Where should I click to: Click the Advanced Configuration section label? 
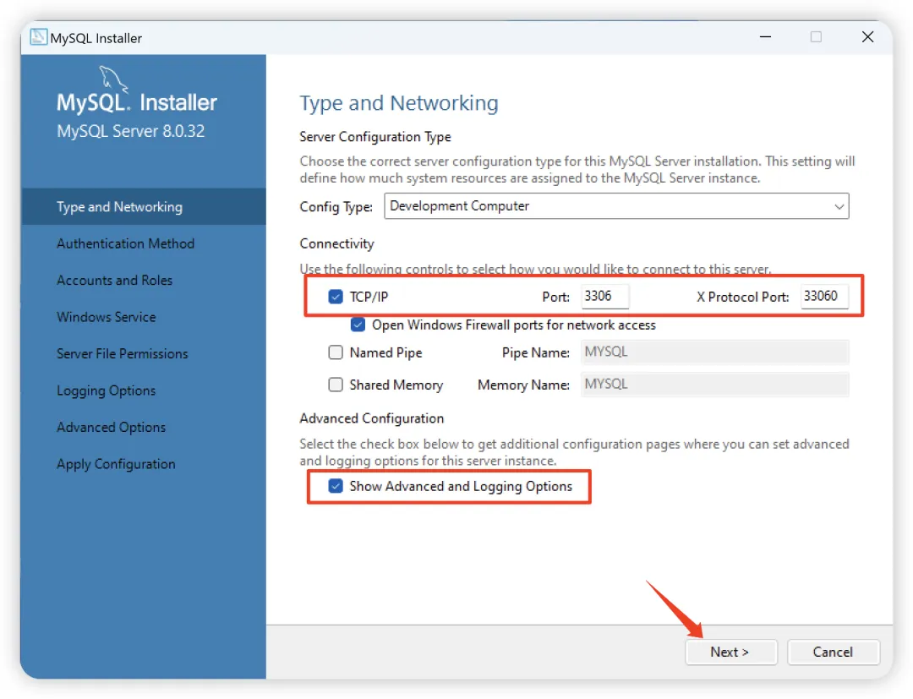371,418
